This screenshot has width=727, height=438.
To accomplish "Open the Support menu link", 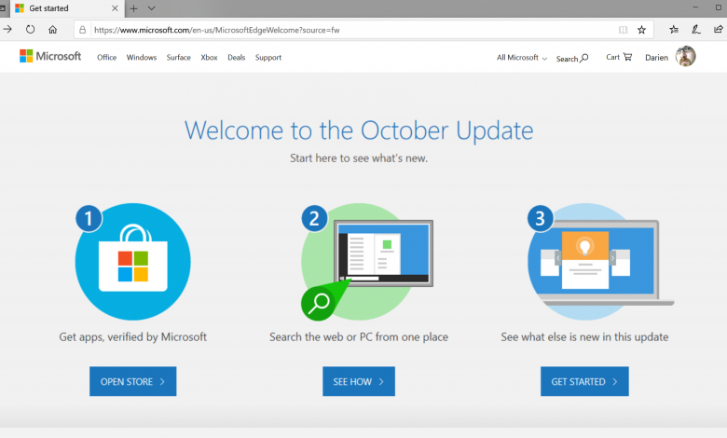I will click(268, 58).
